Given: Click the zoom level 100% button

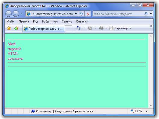Looking at the screenshot, I should tap(136, 111).
